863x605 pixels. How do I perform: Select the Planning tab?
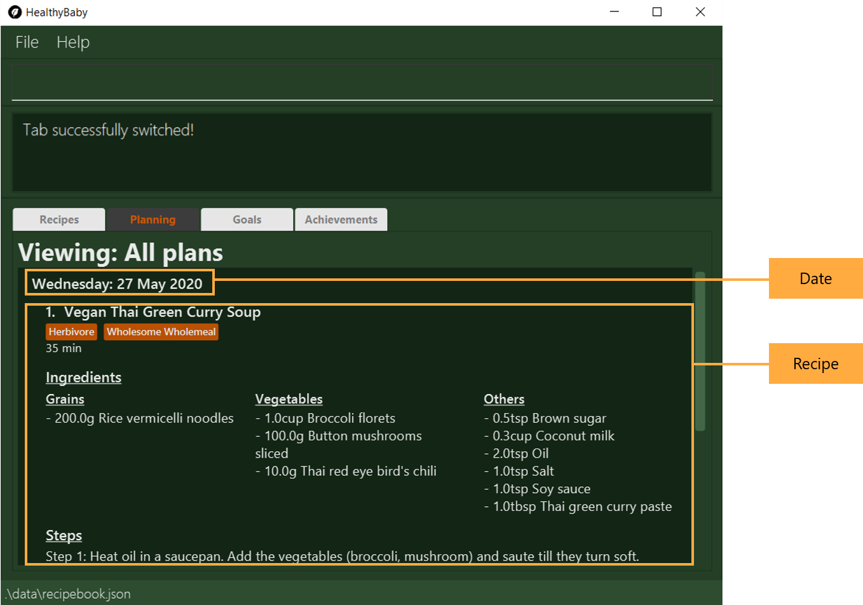pyautogui.click(x=153, y=219)
